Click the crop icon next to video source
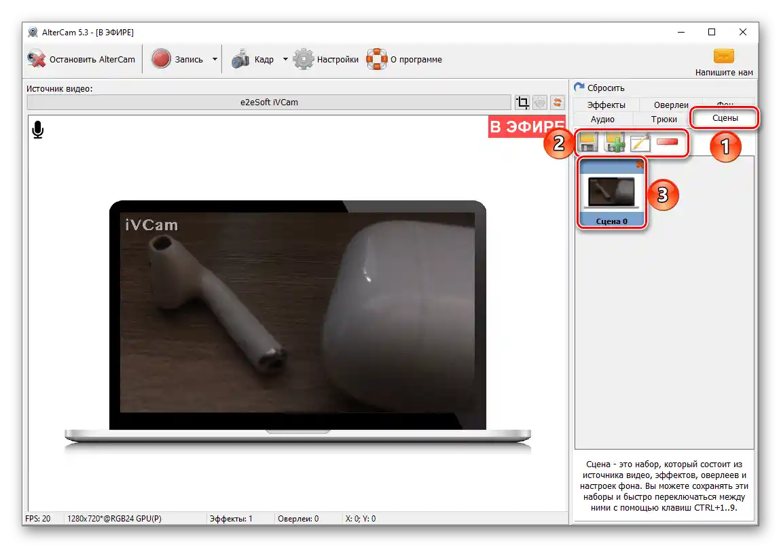Screen dimensions: 781x548 click(x=522, y=103)
